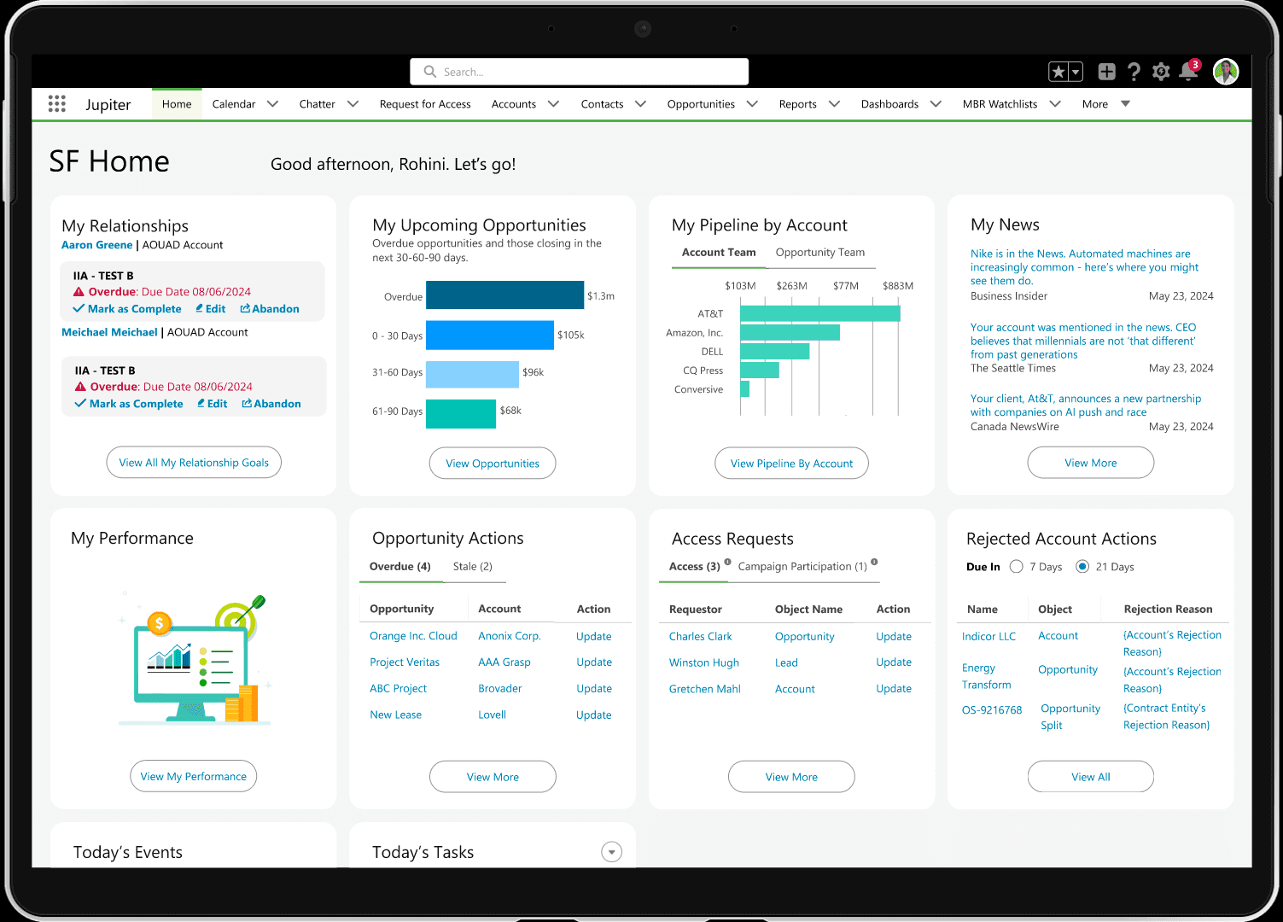Screen dimensions: 1283x922
Task: Click View More under Access Requests
Action: (791, 777)
